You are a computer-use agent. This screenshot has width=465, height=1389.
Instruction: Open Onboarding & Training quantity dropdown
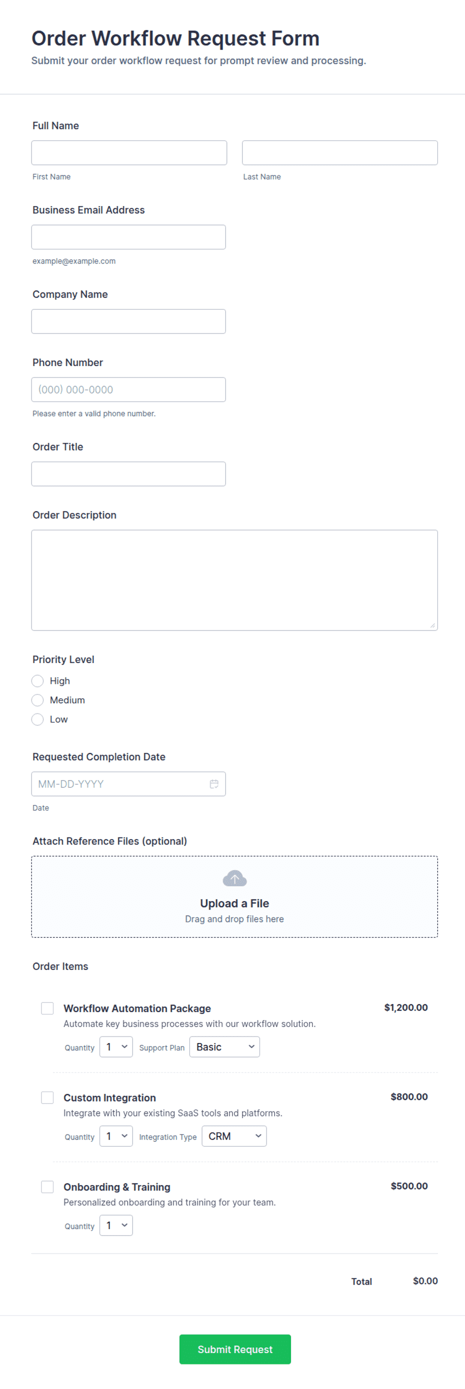click(116, 1225)
